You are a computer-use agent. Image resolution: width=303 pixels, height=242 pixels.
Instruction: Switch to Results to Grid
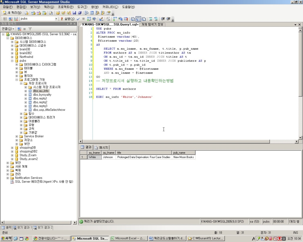[x=138, y=19]
